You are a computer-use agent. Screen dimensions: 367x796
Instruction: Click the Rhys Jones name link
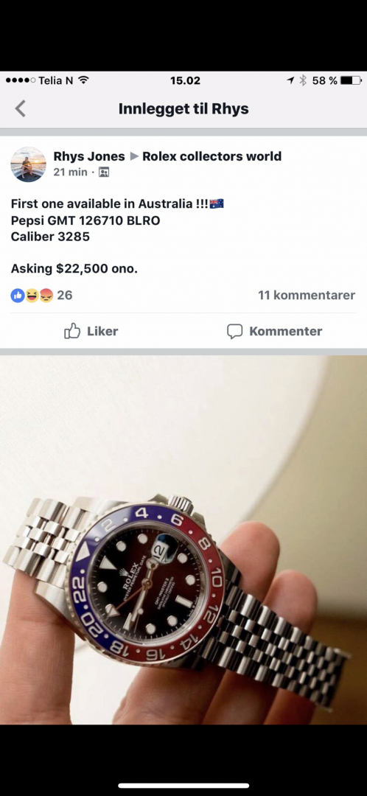coord(89,156)
